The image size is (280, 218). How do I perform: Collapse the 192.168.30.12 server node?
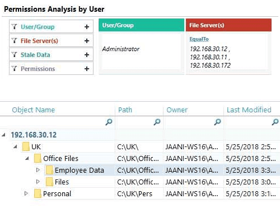click(x=3, y=135)
